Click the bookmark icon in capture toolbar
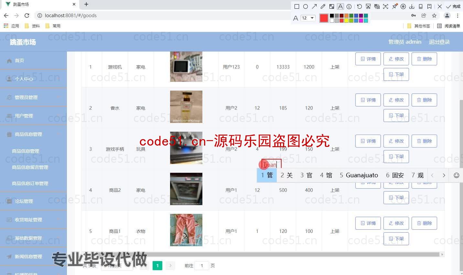 coord(429,6)
